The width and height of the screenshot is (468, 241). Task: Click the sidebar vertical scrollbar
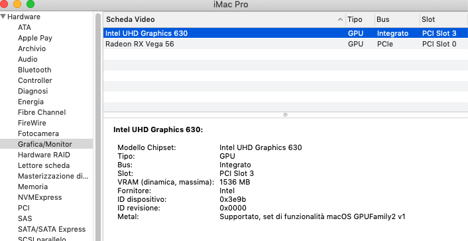(98, 127)
